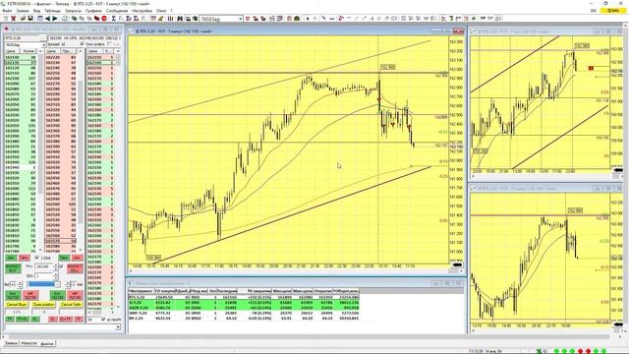Click the red stop-circle toolbar icon
The height and width of the screenshot is (354, 629).
tap(104, 19)
